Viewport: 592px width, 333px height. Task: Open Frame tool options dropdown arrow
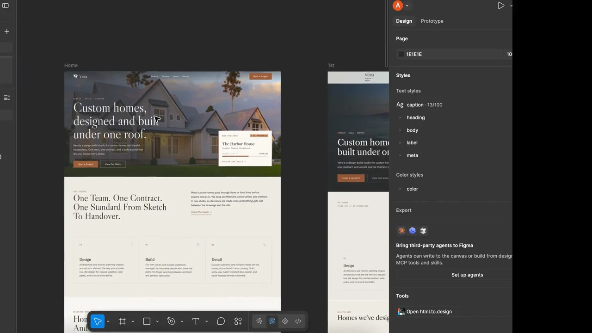(133, 321)
